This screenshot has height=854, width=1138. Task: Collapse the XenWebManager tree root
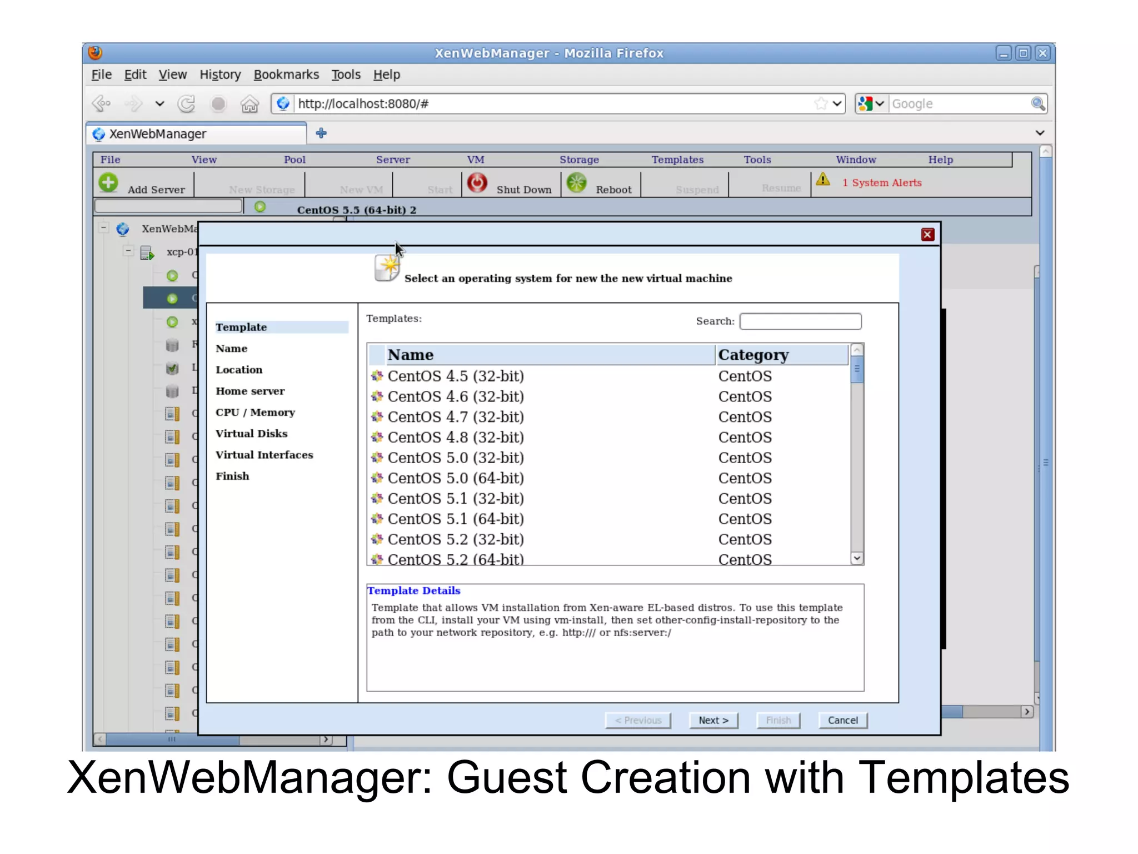click(103, 228)
